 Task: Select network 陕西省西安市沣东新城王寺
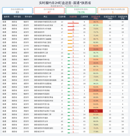pyautogui.click(x=45, y=70)
